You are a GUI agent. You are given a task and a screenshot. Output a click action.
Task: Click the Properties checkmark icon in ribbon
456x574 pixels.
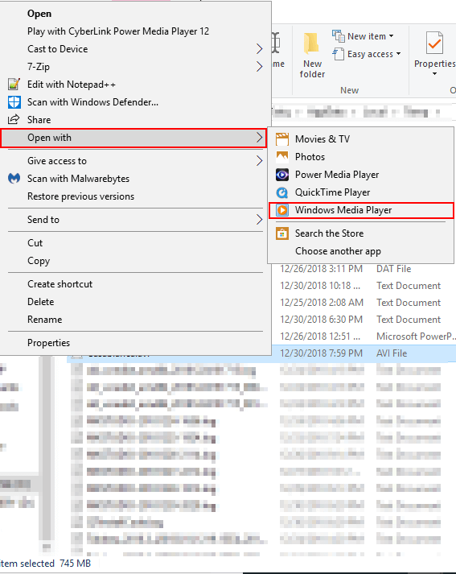tap(434, 43)
